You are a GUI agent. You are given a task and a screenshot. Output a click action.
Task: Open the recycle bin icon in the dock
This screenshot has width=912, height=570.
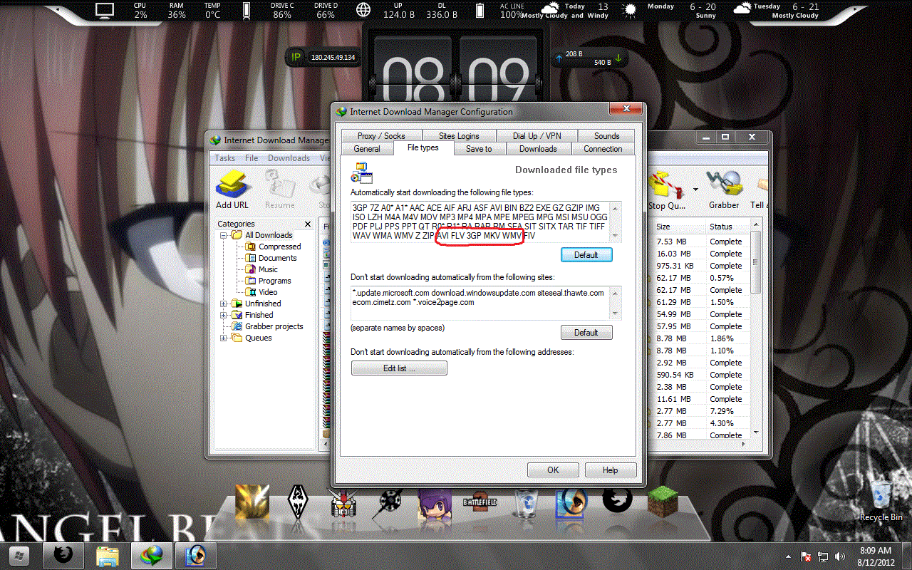point(526,502)
